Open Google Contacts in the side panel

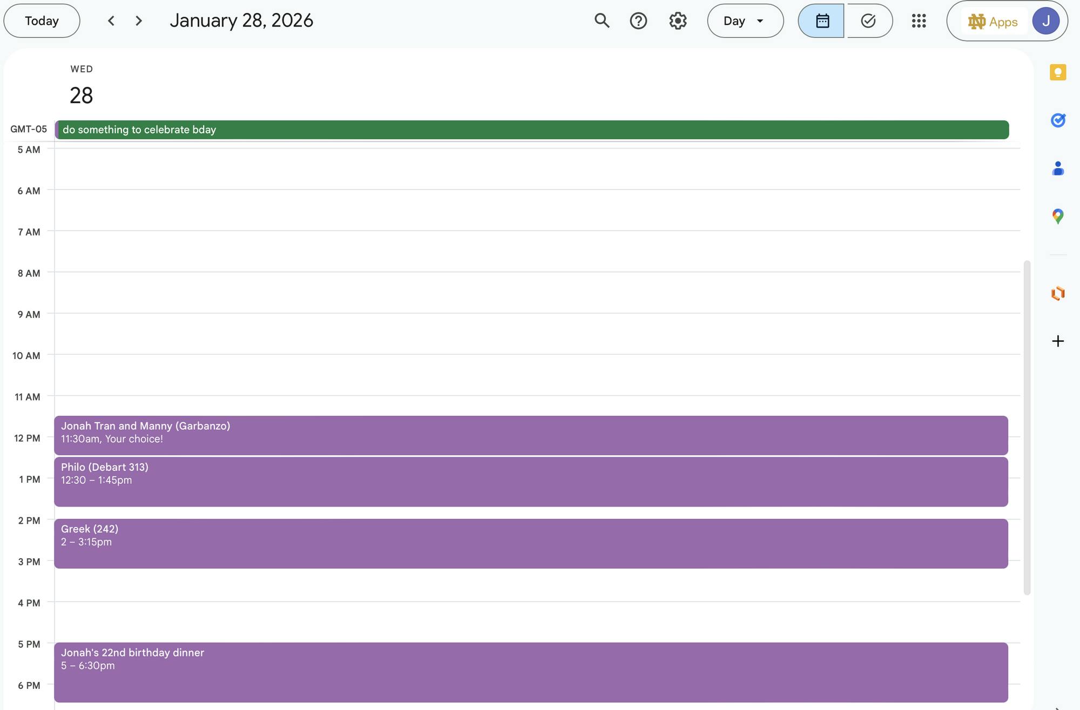[x=1058, y=169]
